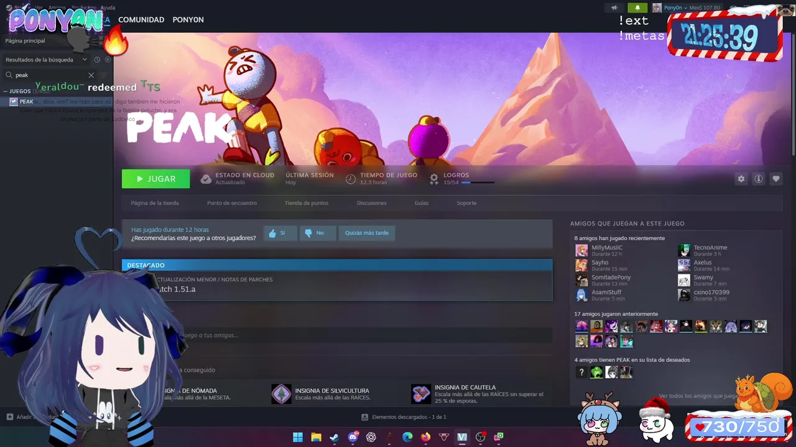Image resolution: width=796 pixels, height=447 pixels.
Task: Open the Discusiones tab
Action: [x=372, y=203]
